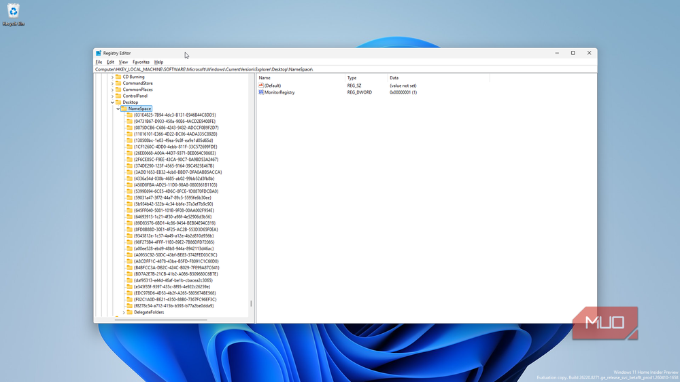
Task: Open the Favorites menu
Action: 141,62
